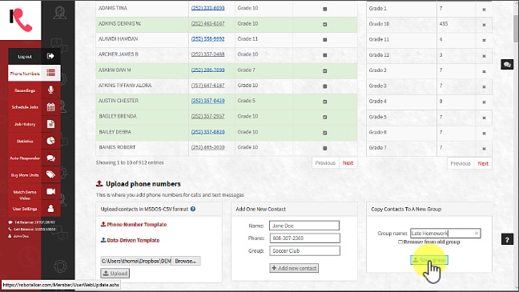Image resolution: width=519 pixels, height=292 pixels.
Task: Select Job History menu label
Action: 25,124
